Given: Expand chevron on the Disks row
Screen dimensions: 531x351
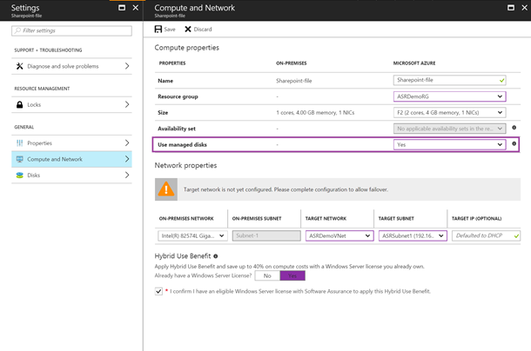Looking at the screenshot, I should [x=127, y=175].
